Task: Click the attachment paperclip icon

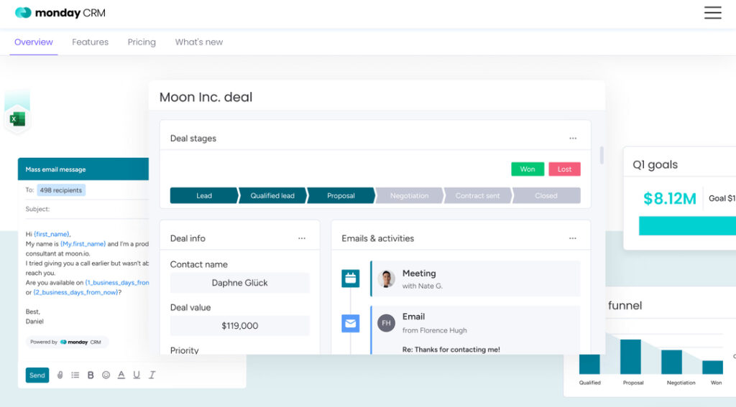Action: click(60, 375)
